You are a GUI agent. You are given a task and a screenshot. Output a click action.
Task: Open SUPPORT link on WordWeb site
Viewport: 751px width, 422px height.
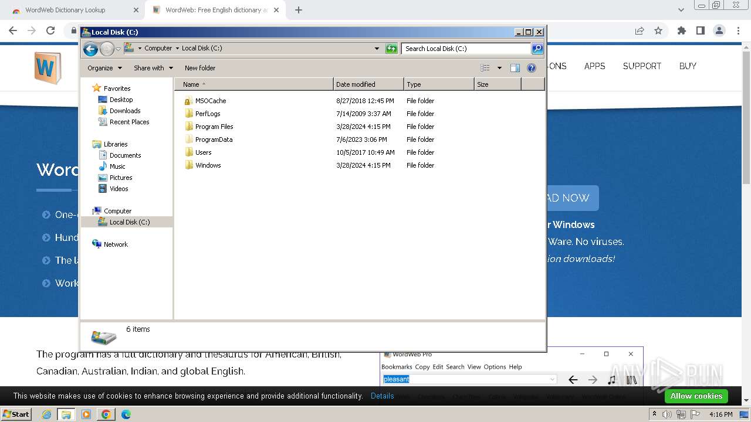(x=642, y=66)
